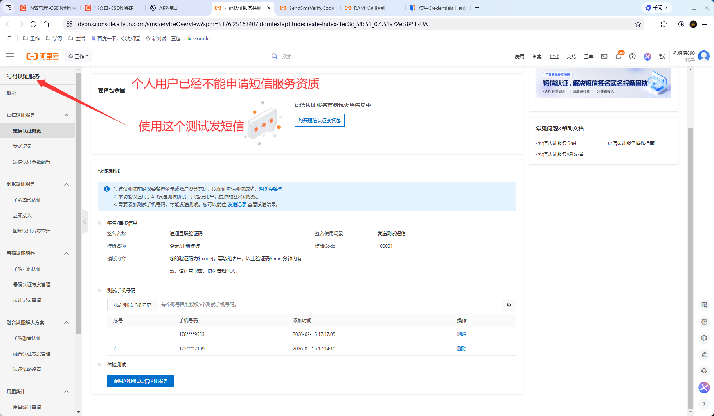This screenshot has width=714, height=416.
Task: Click the floating customer service headset icon
Action: (x=704, y=371)
